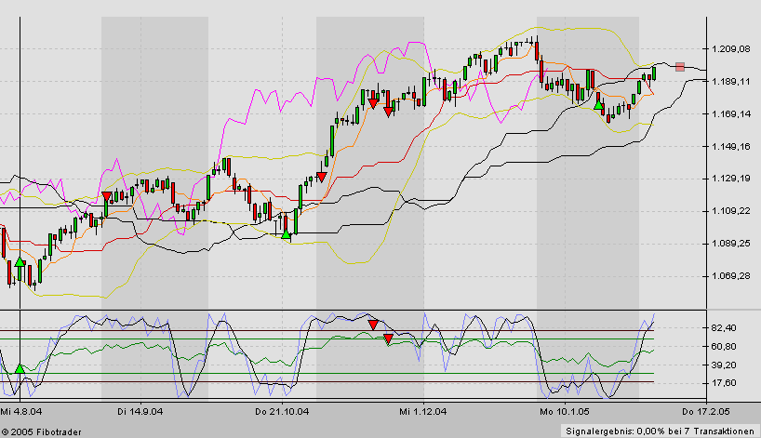Select the Do 21.10.04 date on the time axis
The height and width of the screenshot is (438, 761).
click(281, 410)
